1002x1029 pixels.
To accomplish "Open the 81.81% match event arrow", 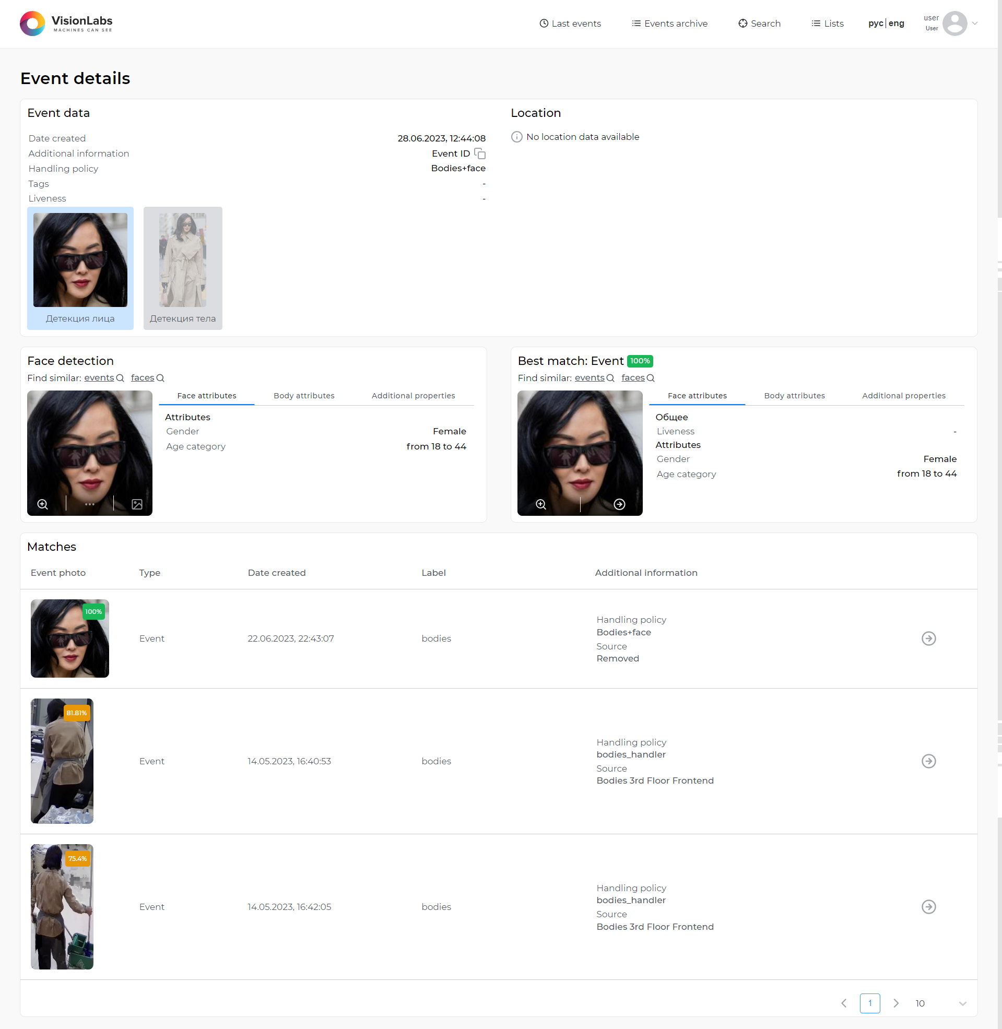I will (928, 761).
